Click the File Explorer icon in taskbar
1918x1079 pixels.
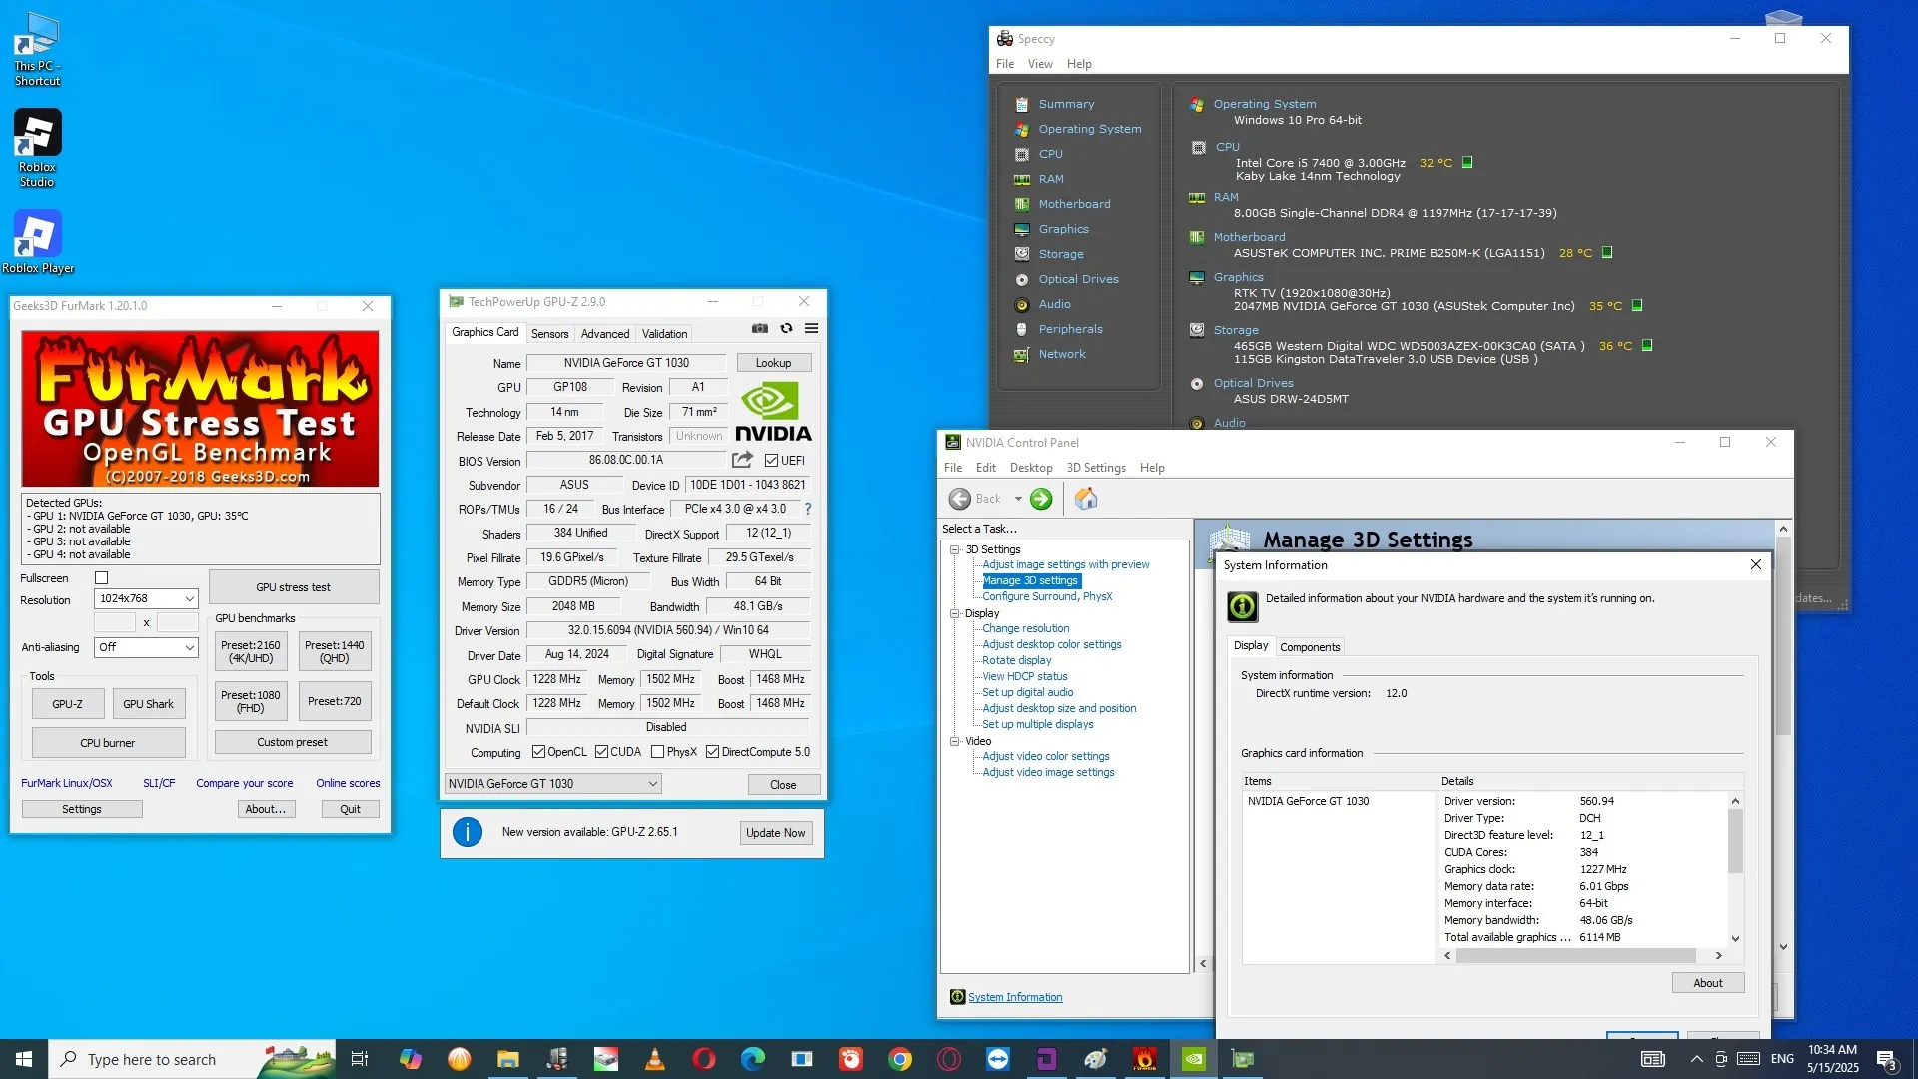coord(508,1059)
